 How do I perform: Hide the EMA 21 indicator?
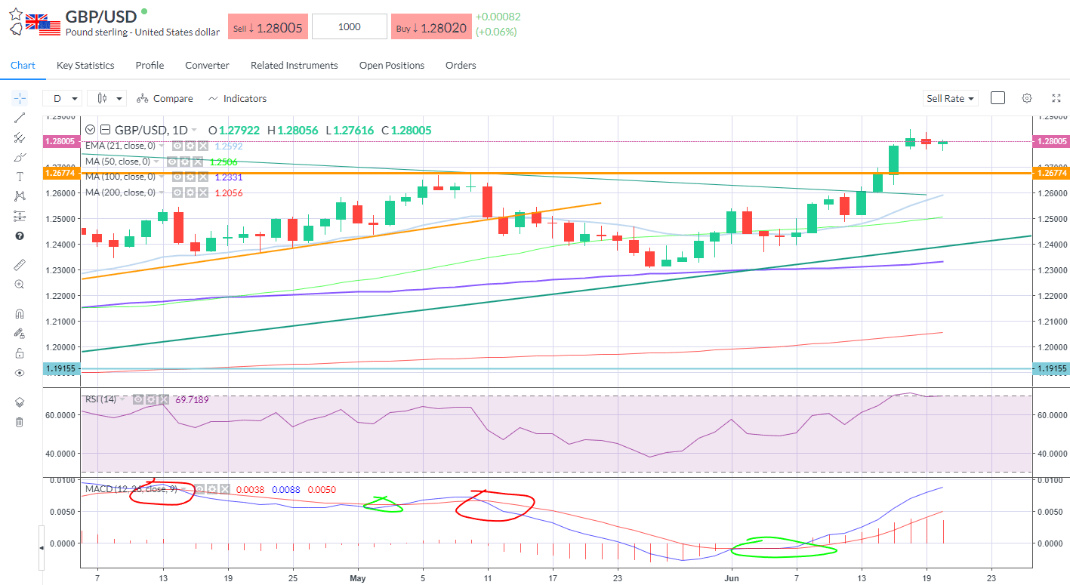click(177, 146)
